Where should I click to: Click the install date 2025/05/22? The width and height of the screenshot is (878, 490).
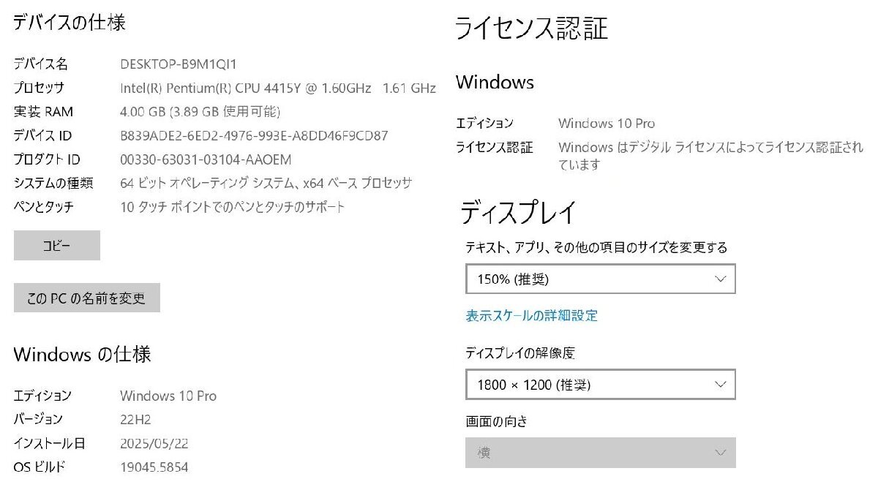click(x=154, y=443)
